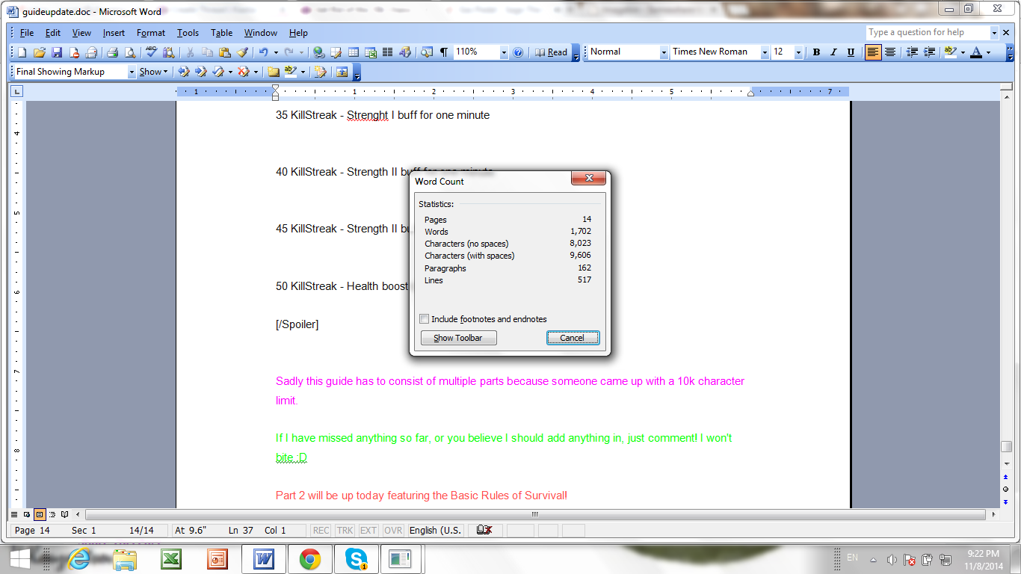Cut selection with scissors icon
1021x574 pixels.
[x=191, y=52]
